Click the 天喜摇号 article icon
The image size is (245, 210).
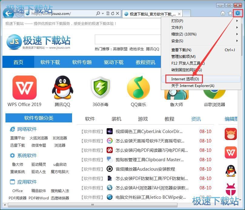point(110,141)
